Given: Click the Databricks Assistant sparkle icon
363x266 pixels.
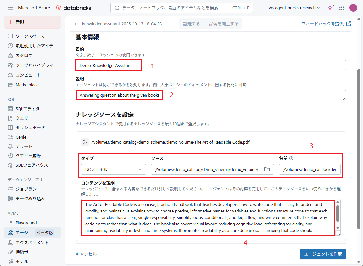Looking at the screenshot, I should tap(330, 8).
